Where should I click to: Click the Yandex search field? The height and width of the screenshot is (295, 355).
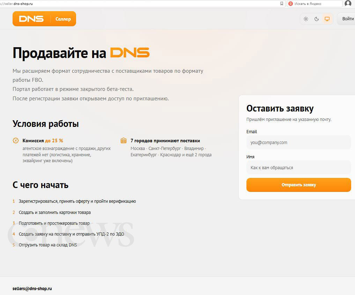point(315,3)
